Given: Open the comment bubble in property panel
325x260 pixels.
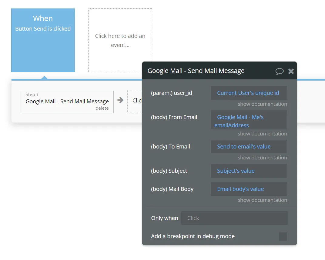Looking at the screenshot, I should pyautogui.click(x=279, y=71).
